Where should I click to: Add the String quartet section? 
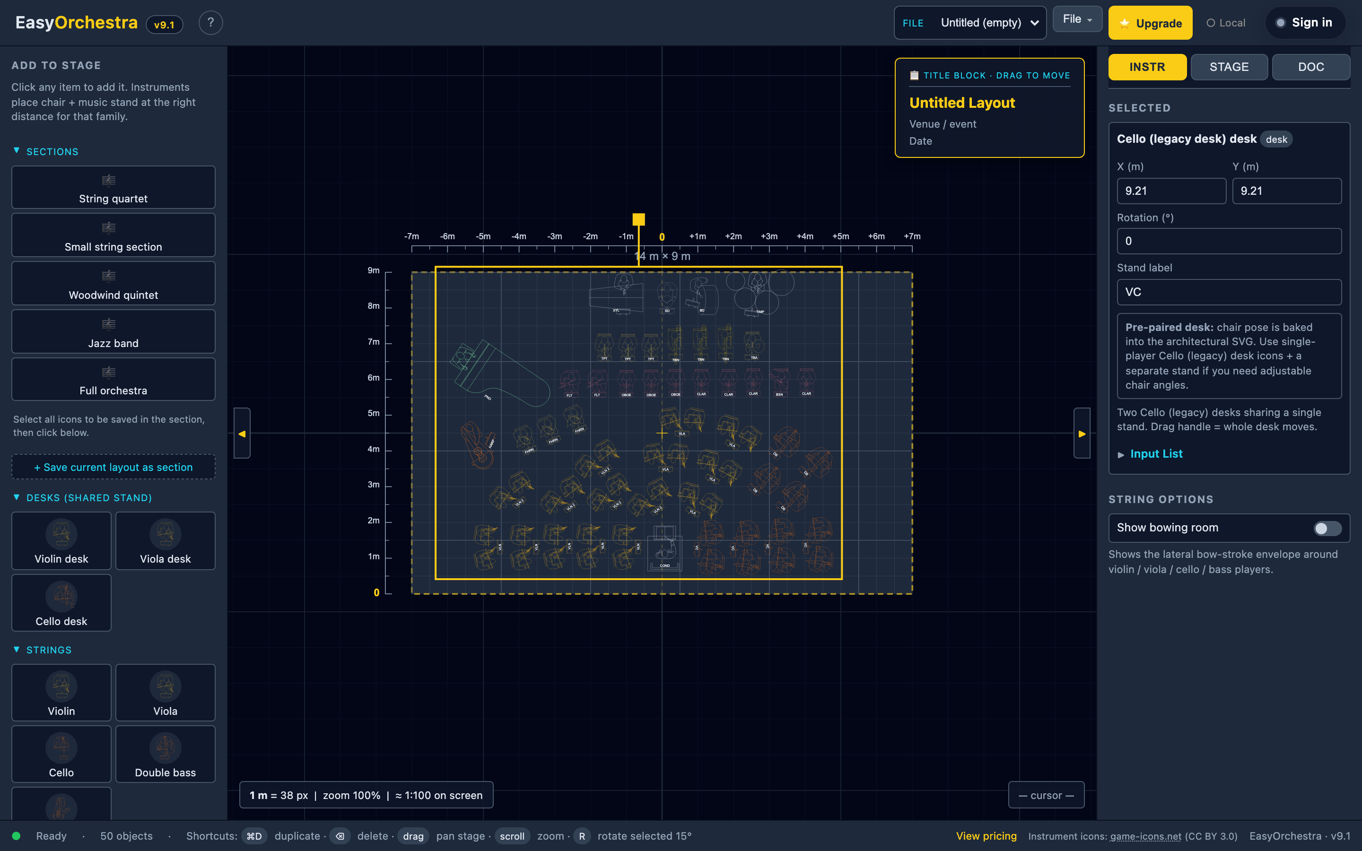(113, 187)
